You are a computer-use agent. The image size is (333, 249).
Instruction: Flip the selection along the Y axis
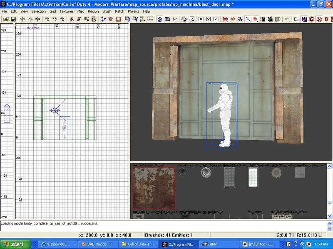[x=30, y=19]
